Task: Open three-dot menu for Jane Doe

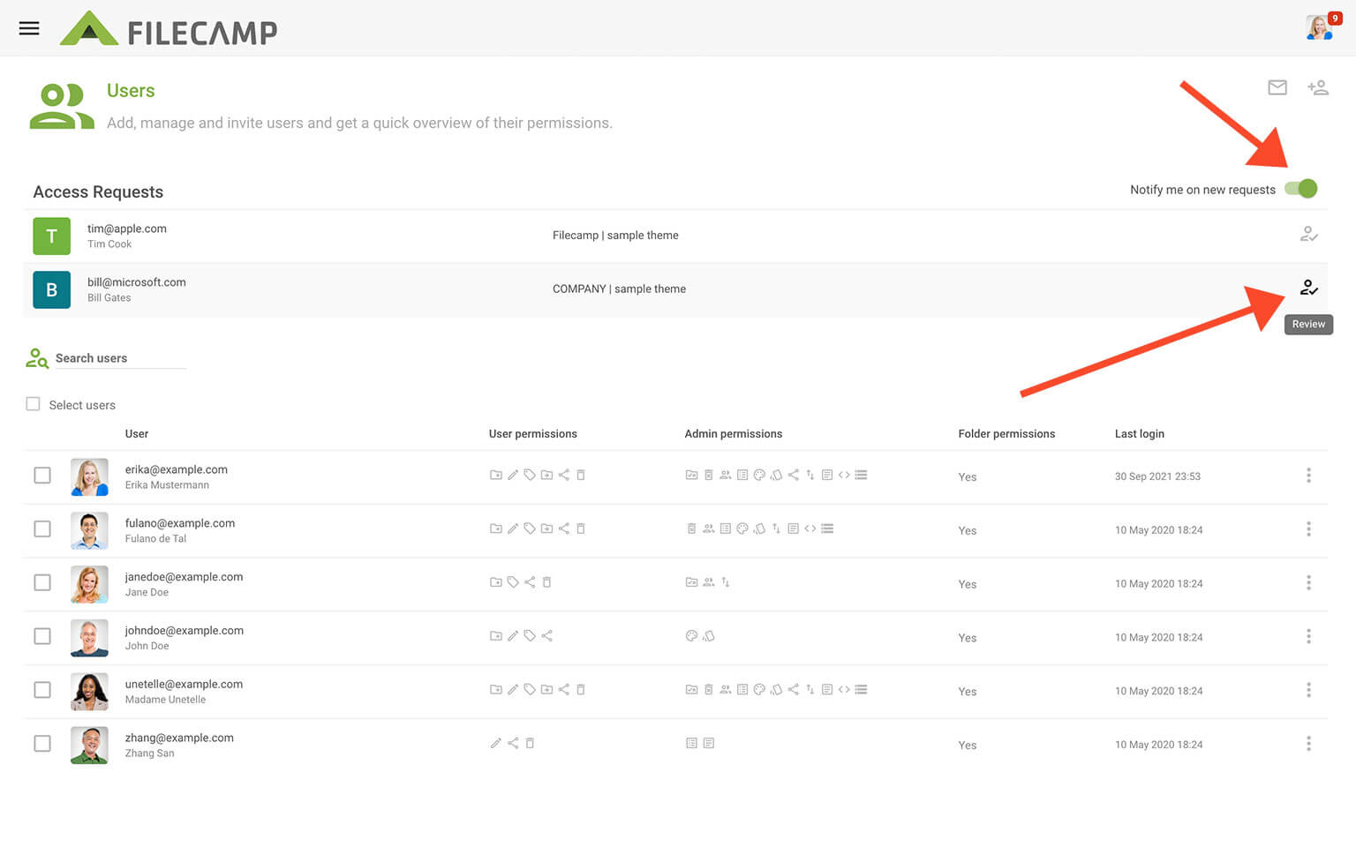Action: [x=1308, y=583]
